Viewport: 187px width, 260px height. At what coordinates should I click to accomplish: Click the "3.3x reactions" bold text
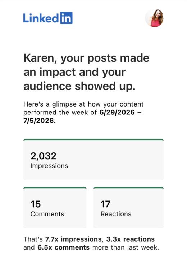tap(131, 239)
